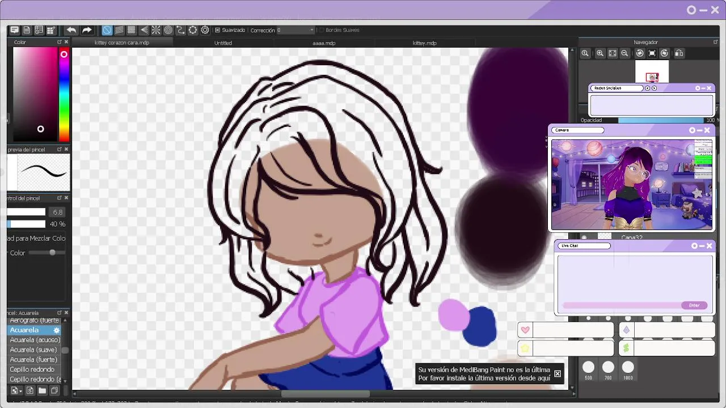Click previous arrow in Redes Sociales
Viewport: 726px width, 408px height.
point(647,88)
